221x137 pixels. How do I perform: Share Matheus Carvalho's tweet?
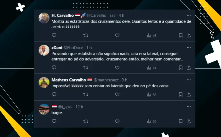pyautogui.click(x=189, y=95)
